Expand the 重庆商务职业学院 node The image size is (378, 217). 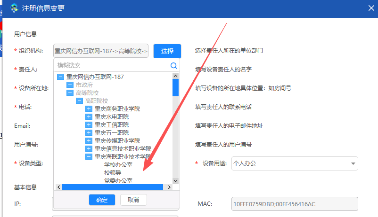[x=89, y=109]
